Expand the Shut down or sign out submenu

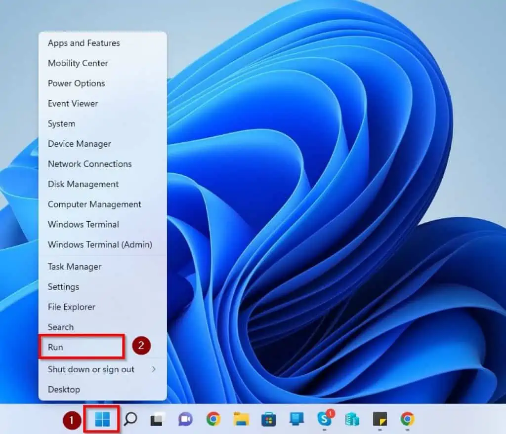91,369
